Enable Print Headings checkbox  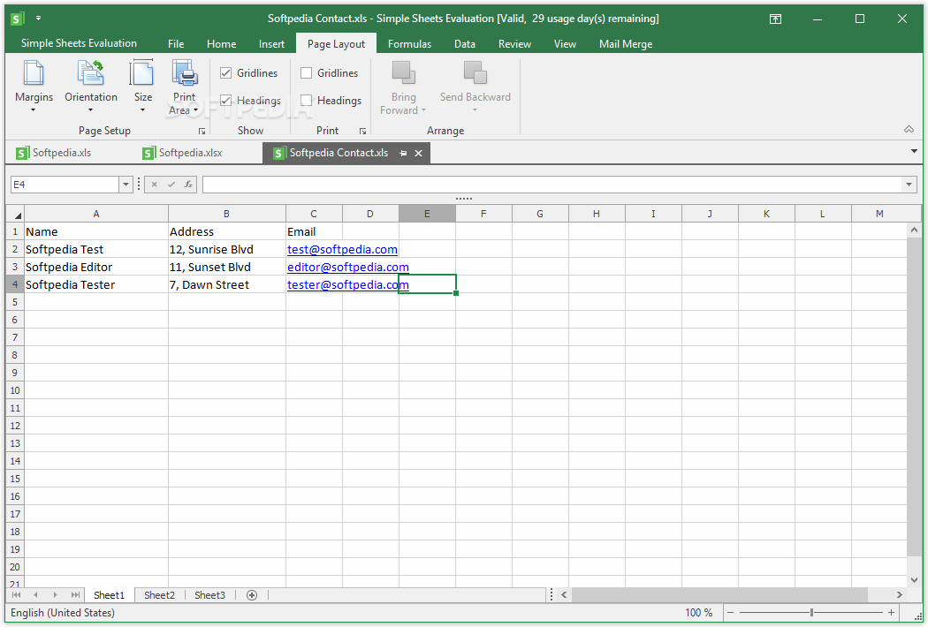click(x=306, y=100)
